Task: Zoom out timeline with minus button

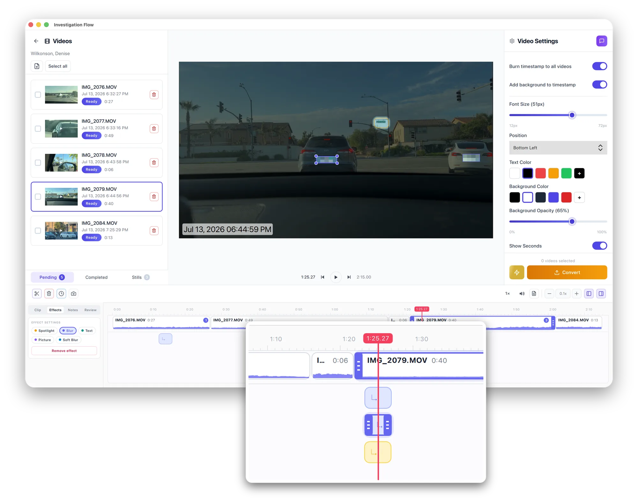Action: [549, 294]
